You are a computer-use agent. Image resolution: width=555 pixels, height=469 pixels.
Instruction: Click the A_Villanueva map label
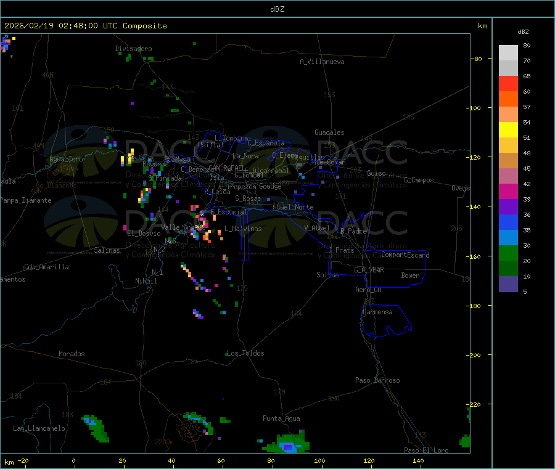pos(322,62)
